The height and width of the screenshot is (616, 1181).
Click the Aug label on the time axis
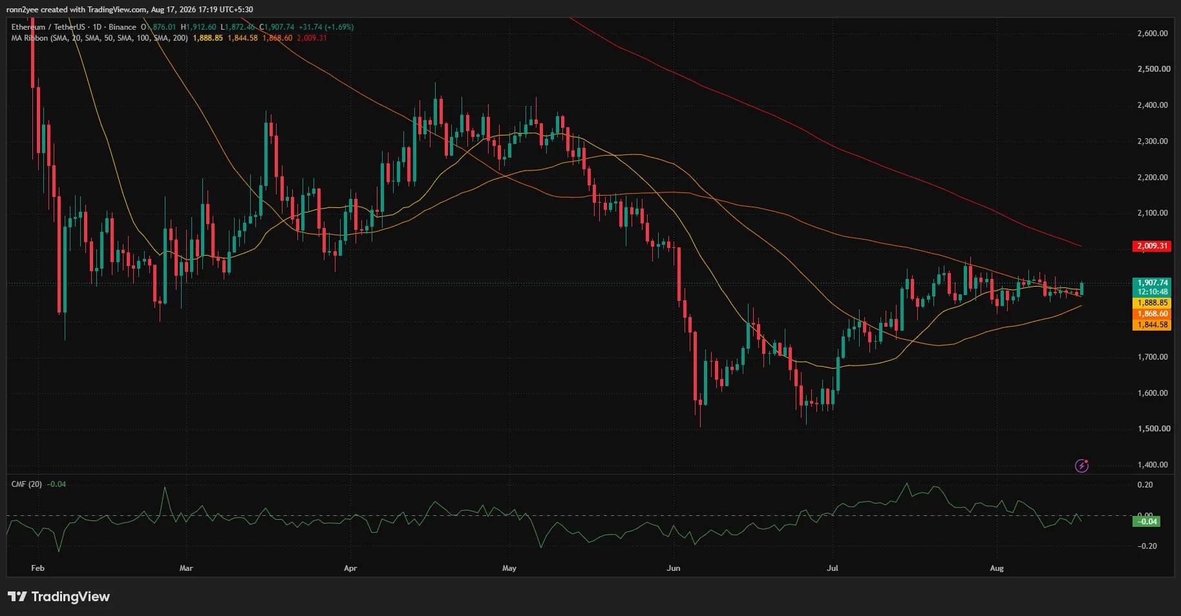click(997, 568)
